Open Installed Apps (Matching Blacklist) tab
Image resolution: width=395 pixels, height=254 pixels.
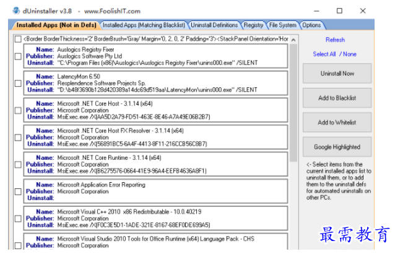(x=144, y=25)
